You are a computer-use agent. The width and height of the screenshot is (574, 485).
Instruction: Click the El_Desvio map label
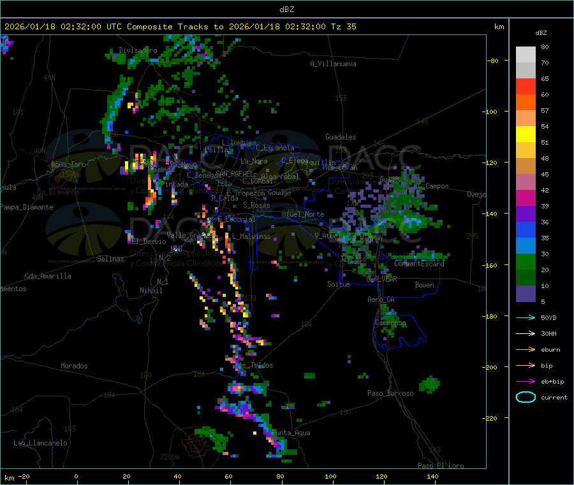(149, 242)
